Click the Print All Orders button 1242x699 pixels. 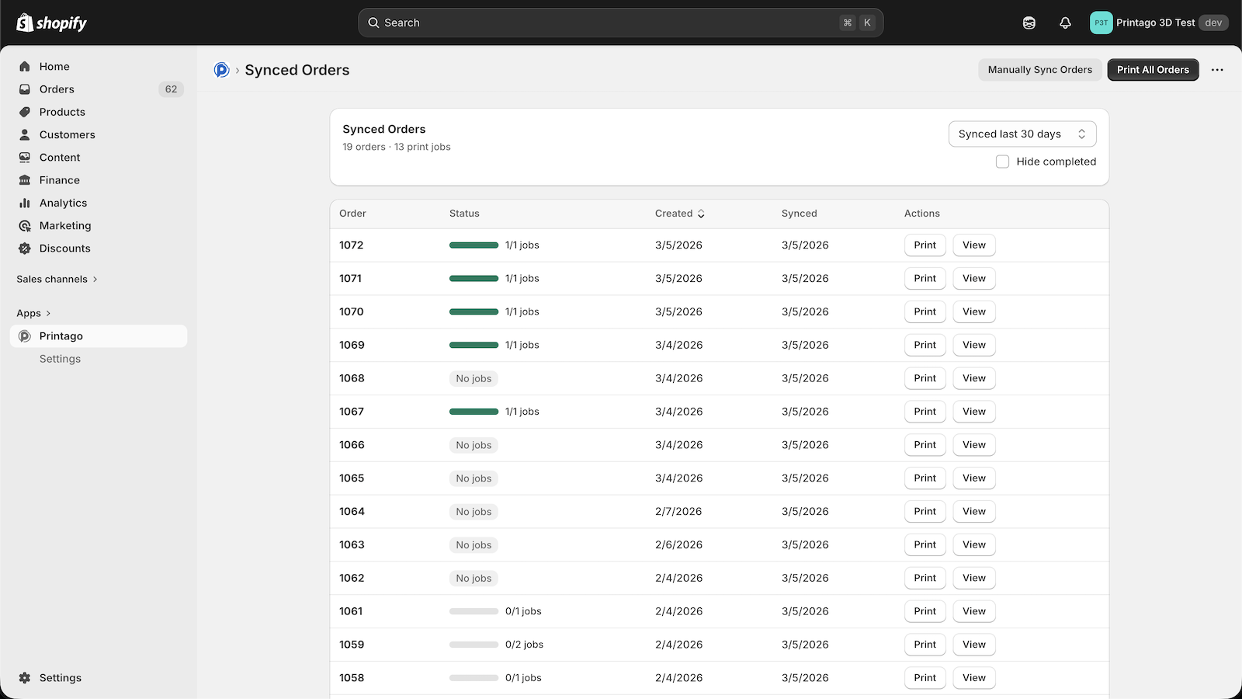coord(1153,69)
